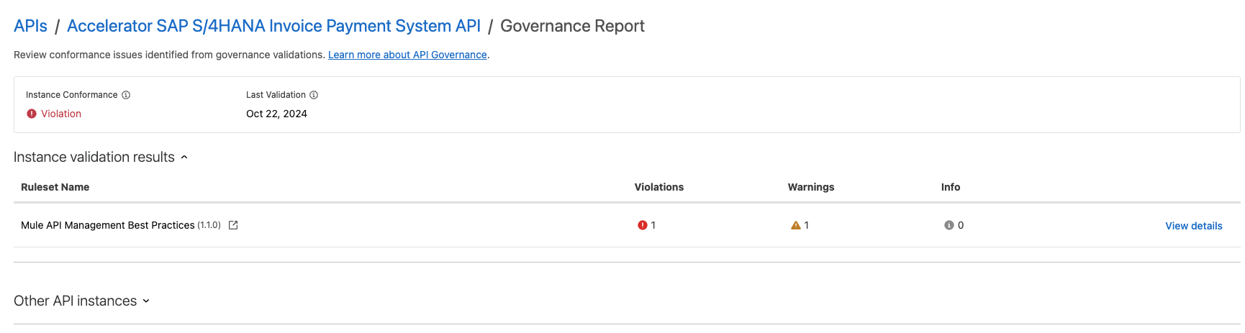Click the red violations count icon
The image size is (1245, 333).
click(x=643, y=225)
